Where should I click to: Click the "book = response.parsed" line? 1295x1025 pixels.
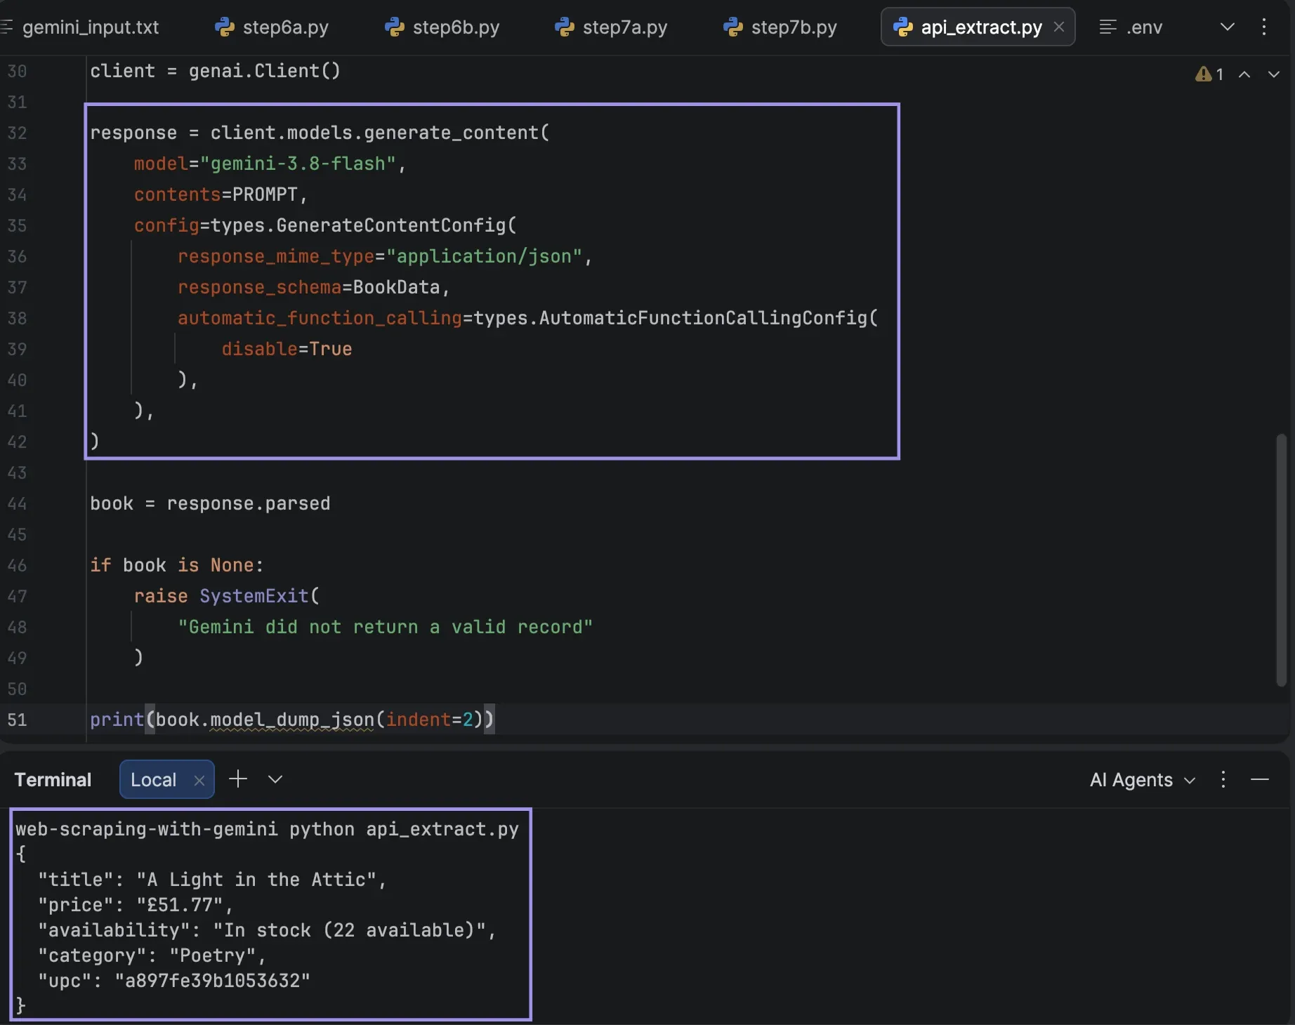coord(210,503)
